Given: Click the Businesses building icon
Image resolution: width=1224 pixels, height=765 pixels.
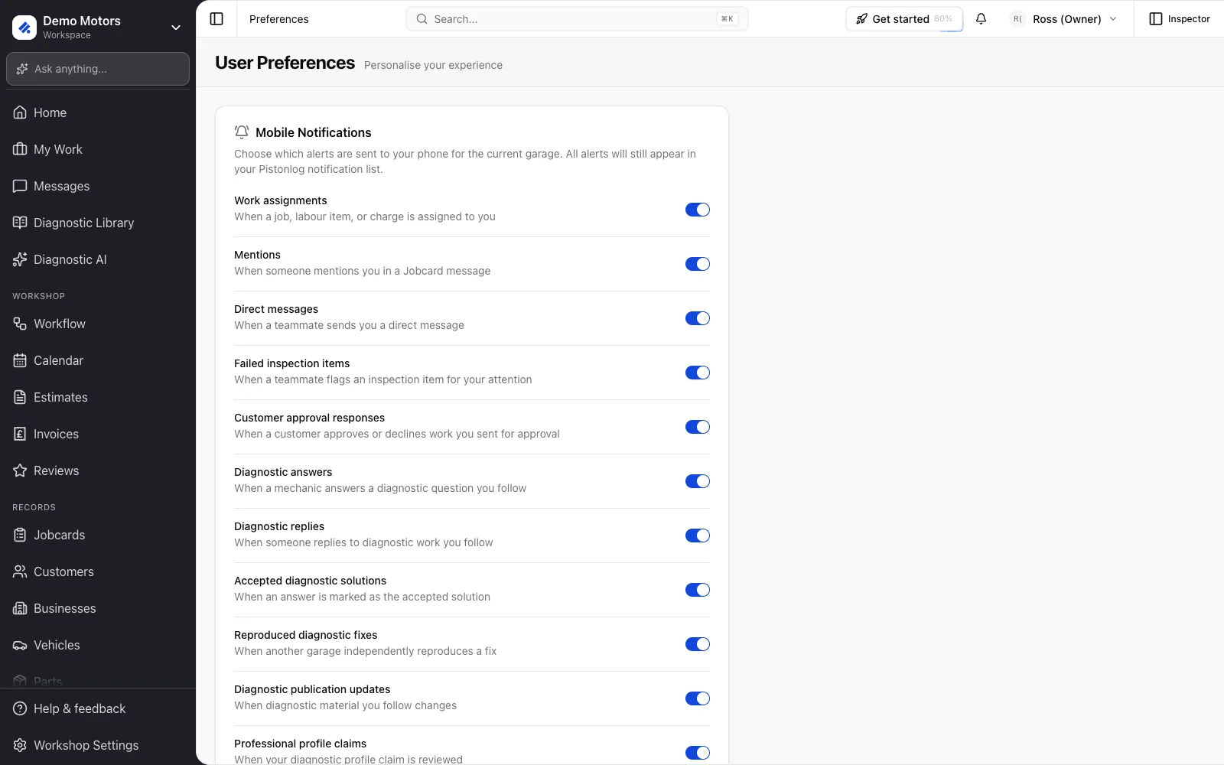Looking at the screenshot, I should pos(20,608).
